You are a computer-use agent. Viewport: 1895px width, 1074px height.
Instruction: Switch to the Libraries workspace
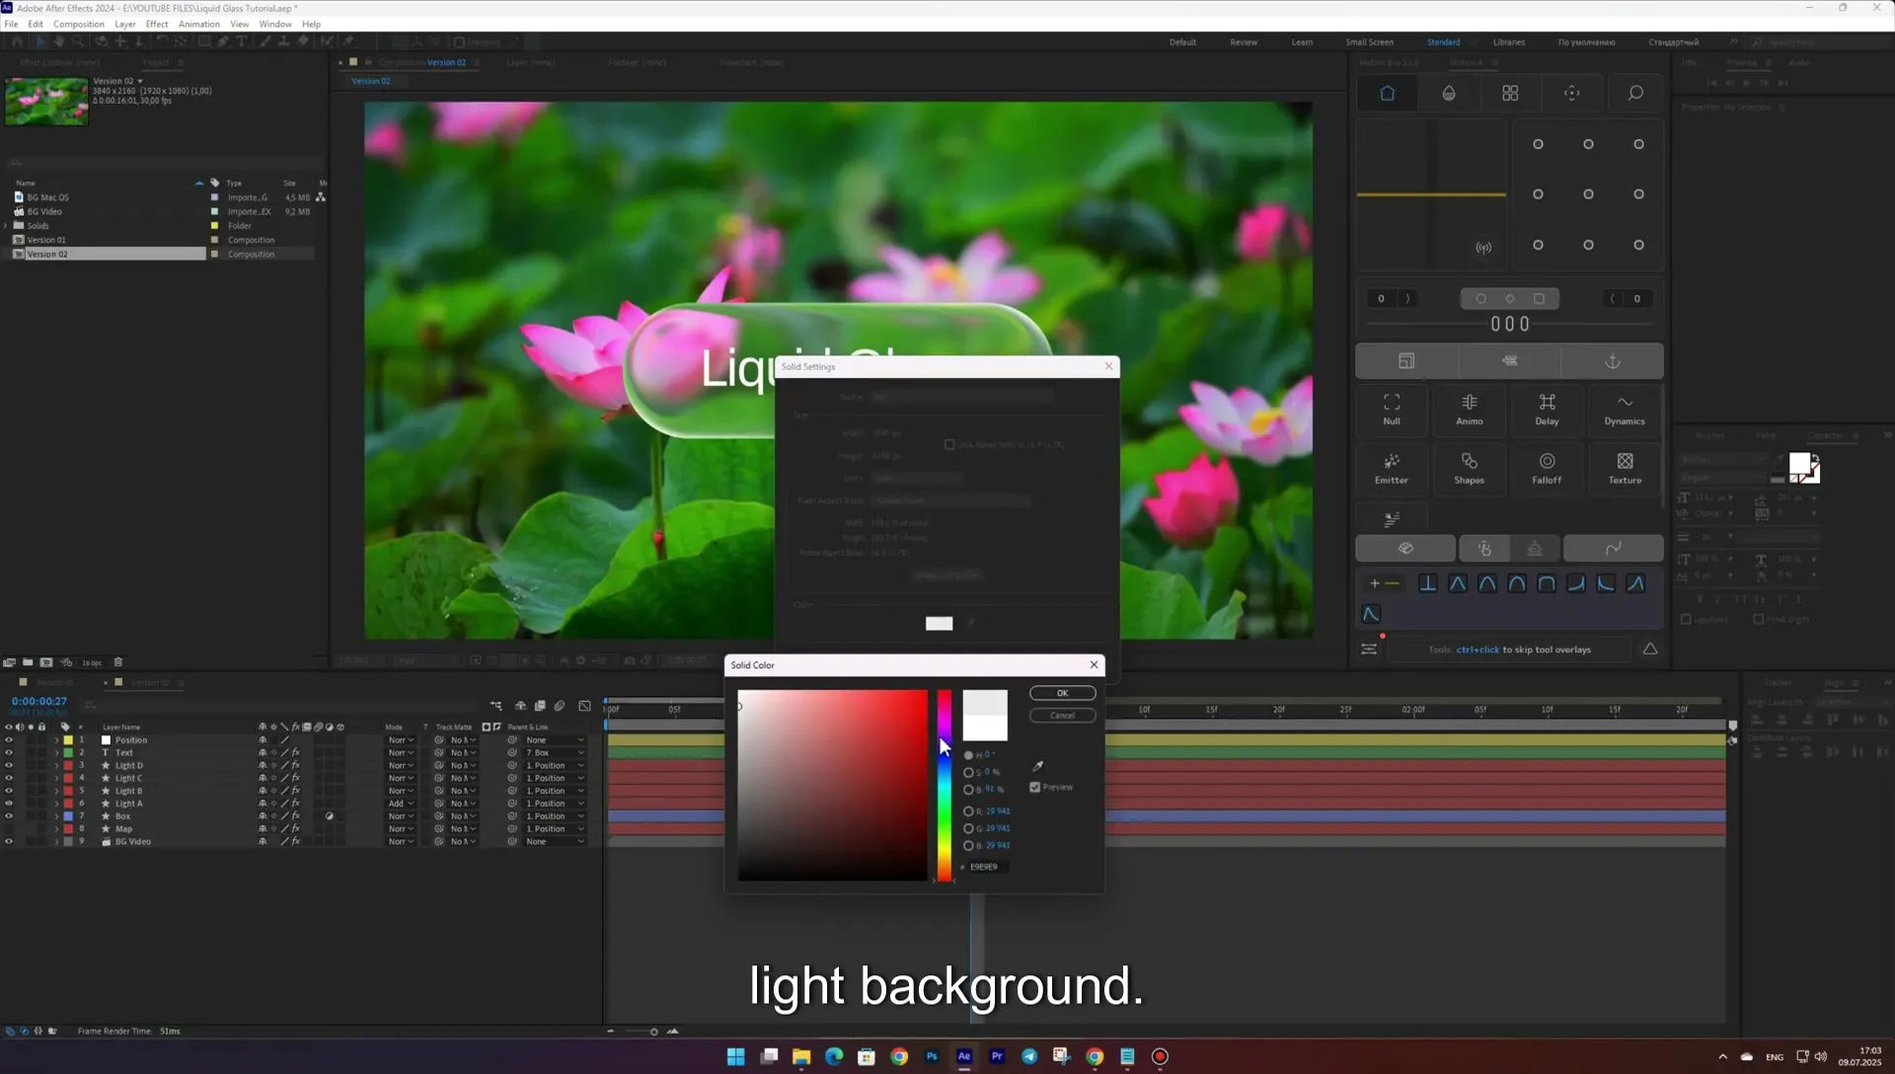pos(1508,42)
